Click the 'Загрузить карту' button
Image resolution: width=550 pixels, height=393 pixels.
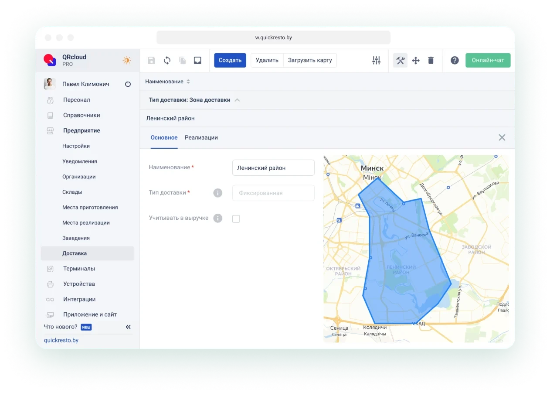[310, 60]
